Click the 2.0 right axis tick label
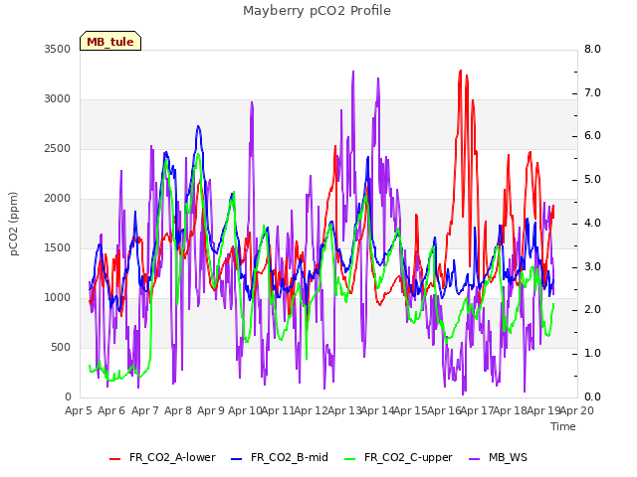 tap(593, 310)
